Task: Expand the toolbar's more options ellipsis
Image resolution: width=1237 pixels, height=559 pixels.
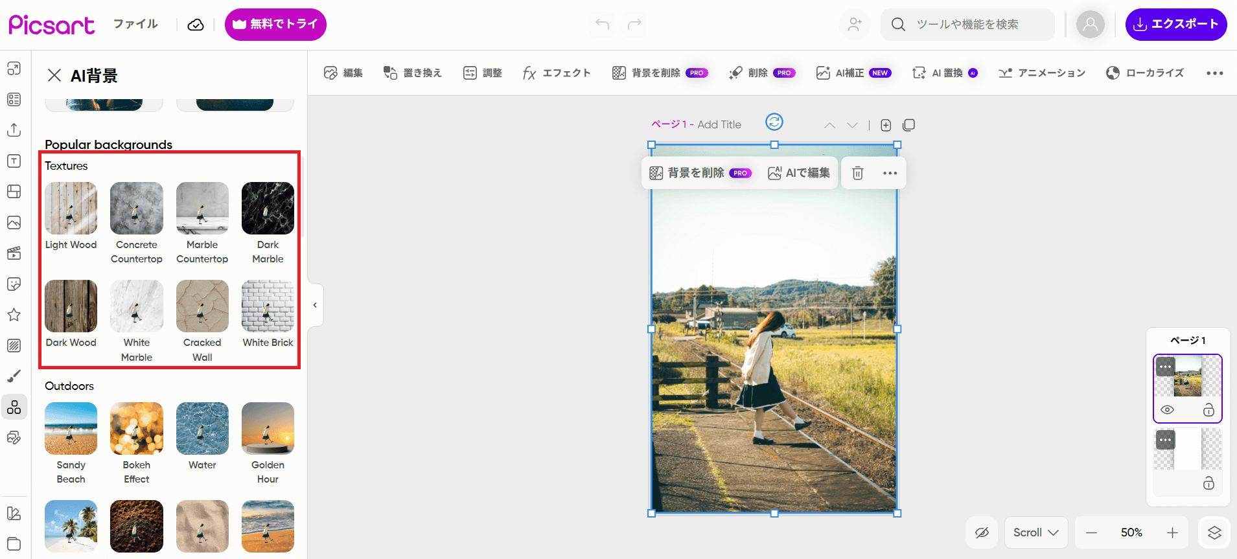Action: (x=1214, y=73)
